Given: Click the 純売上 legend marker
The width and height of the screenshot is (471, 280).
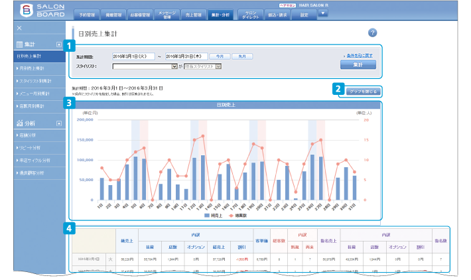Looking at the screenshot, I should pyautogui.click(x=208, y=216).
